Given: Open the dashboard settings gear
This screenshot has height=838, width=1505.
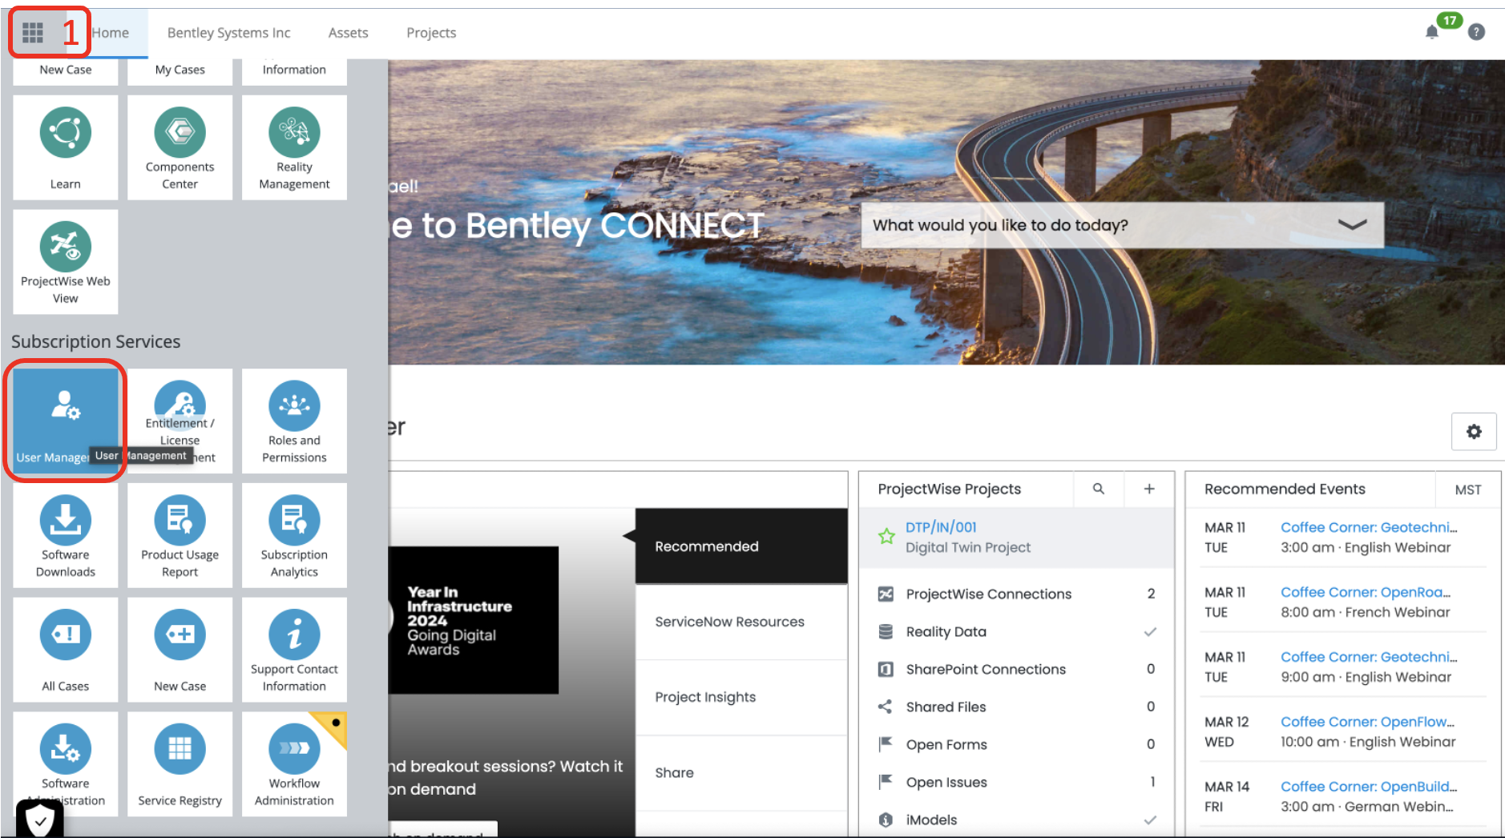Looking at the screenshot, I should pyautogui.click(x=1473, y=432).
